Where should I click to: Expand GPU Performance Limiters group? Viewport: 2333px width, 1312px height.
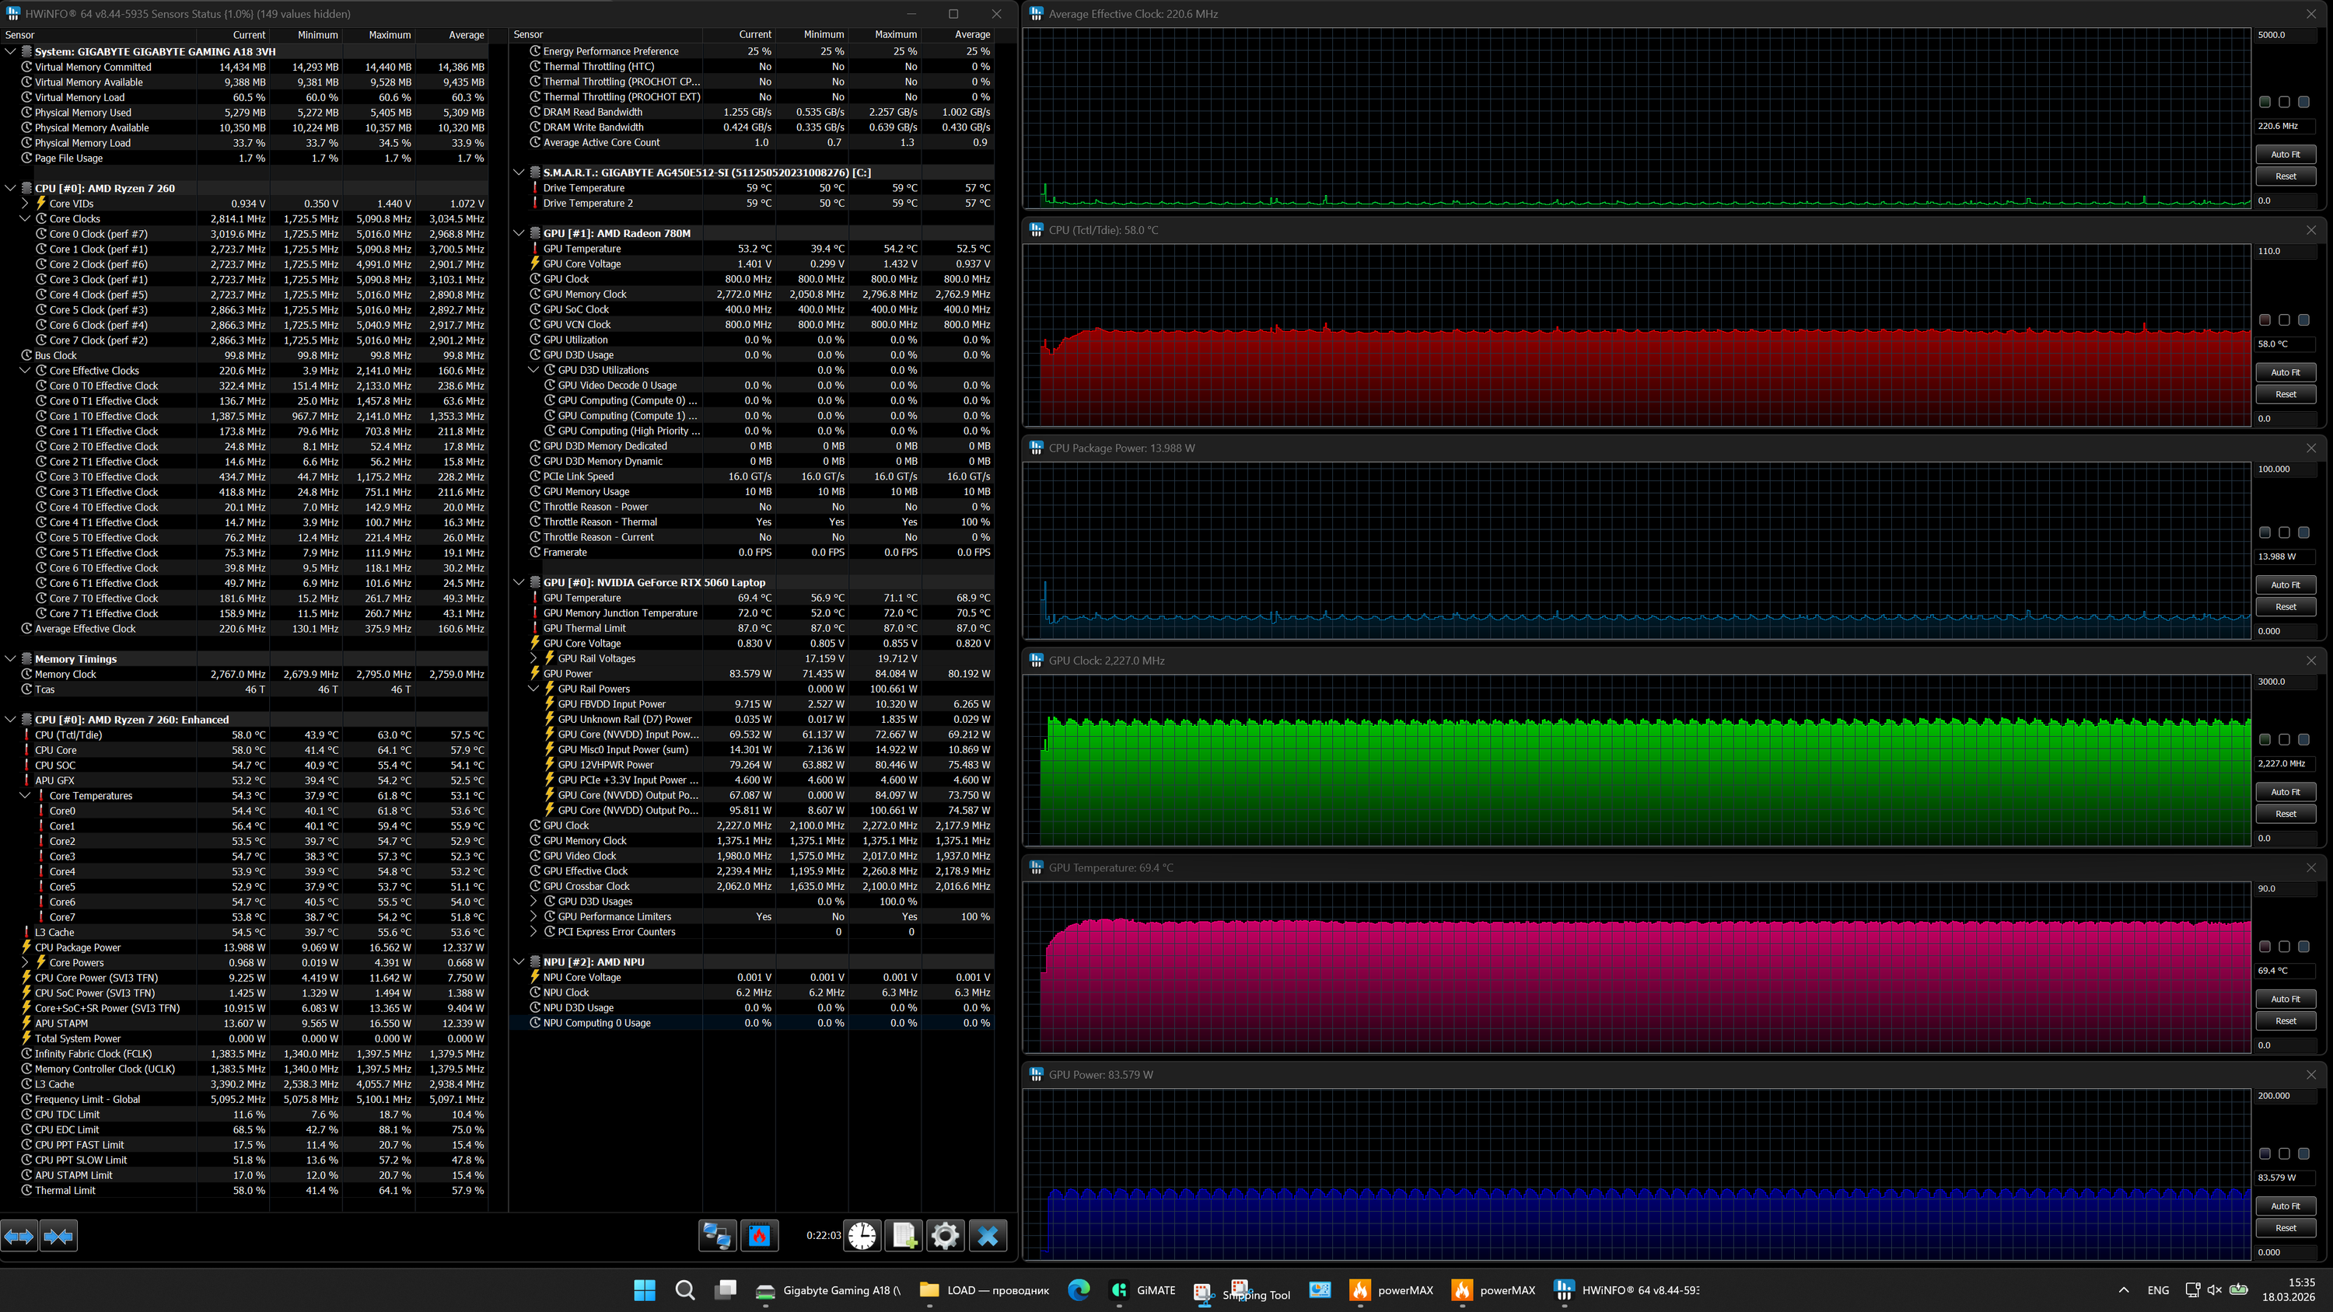coord(533,916)
